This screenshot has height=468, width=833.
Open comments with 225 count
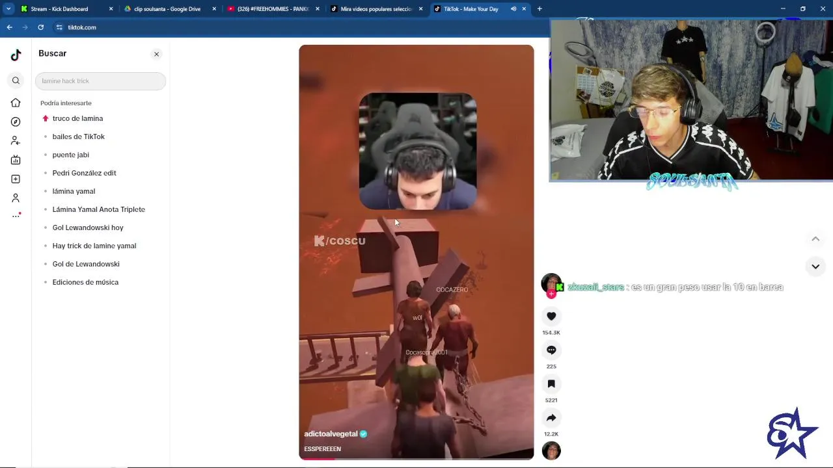coord(551,350)
